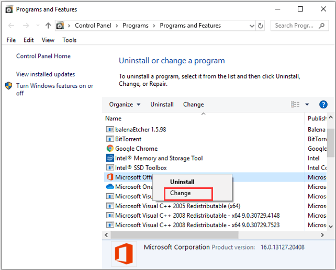336x270 pixels.
Task: Refresh the Programs and Features list
Action: coord(261,26)
